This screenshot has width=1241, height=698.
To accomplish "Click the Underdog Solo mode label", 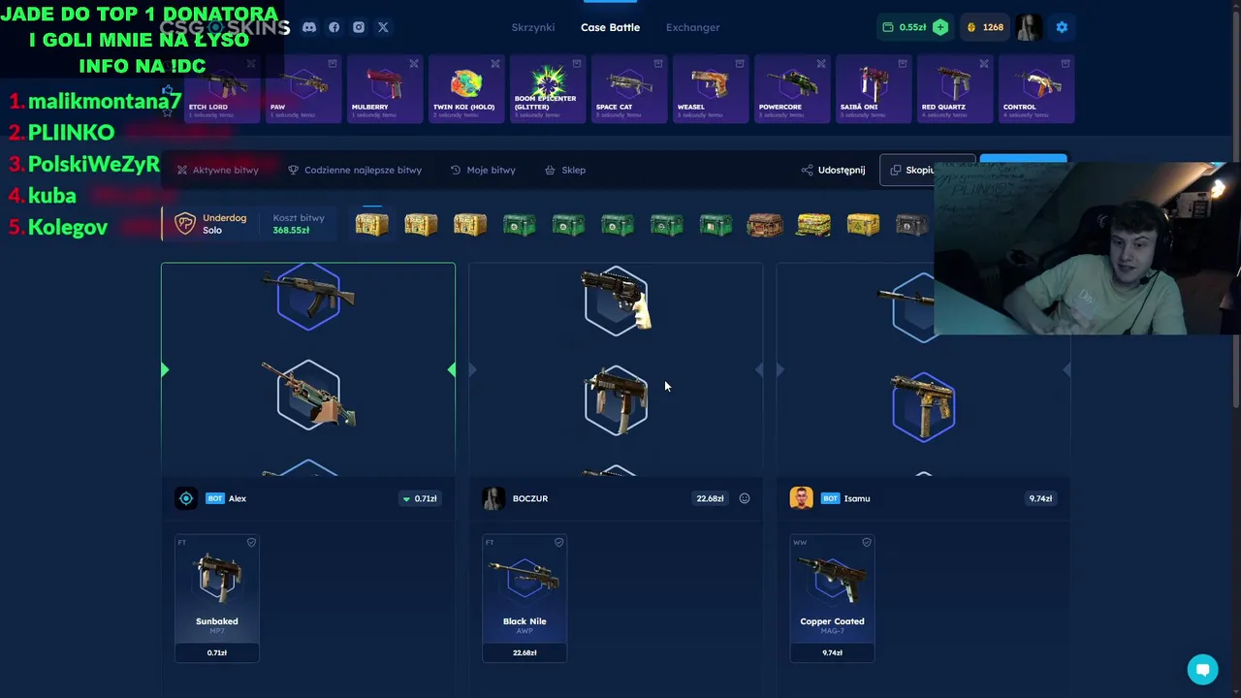I will [224, 224].
